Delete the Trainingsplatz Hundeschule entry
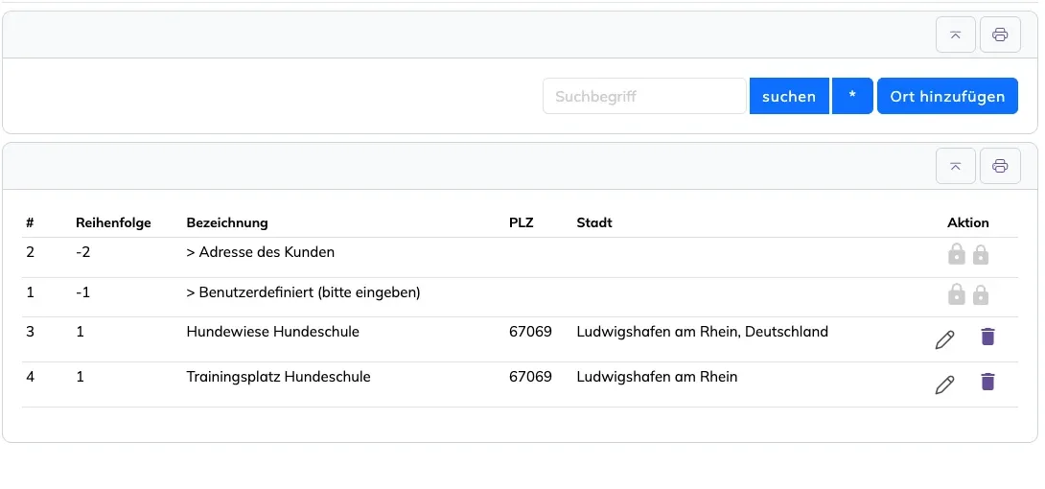The image size is (1045, 489). (x=987, y=382)
